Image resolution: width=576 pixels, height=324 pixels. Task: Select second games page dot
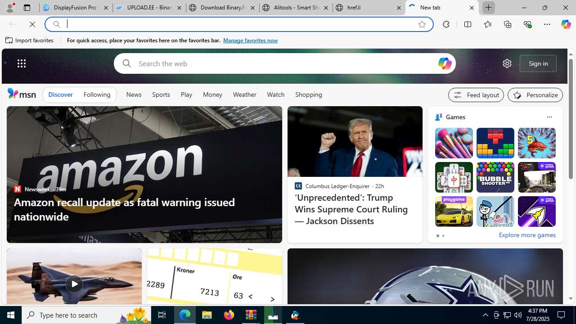click(x=443, y=236)
